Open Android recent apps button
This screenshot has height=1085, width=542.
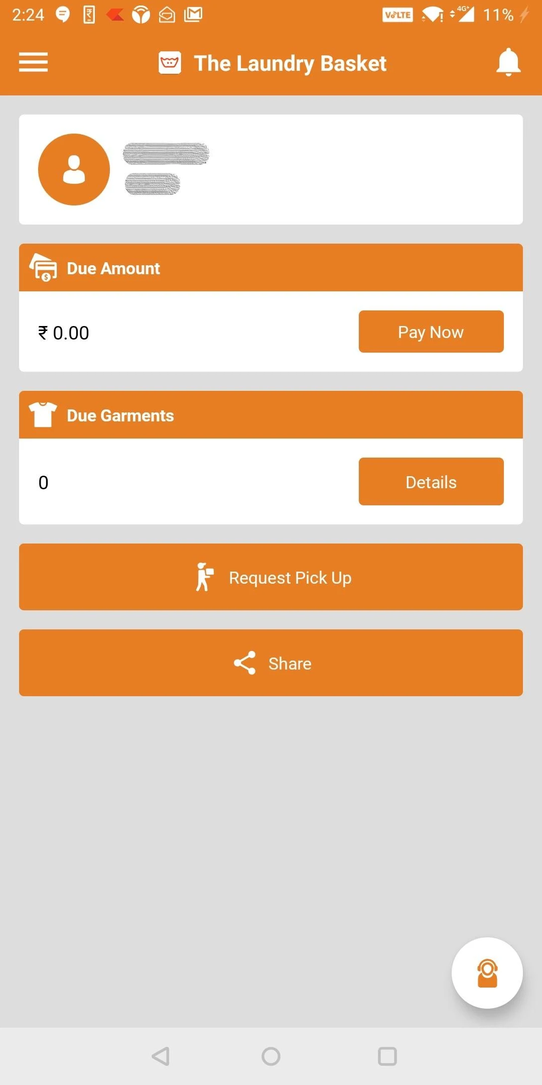(387, 1056)
